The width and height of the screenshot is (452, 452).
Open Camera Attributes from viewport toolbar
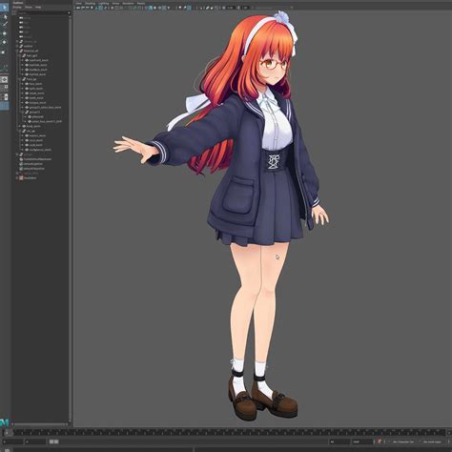[87, 8]
